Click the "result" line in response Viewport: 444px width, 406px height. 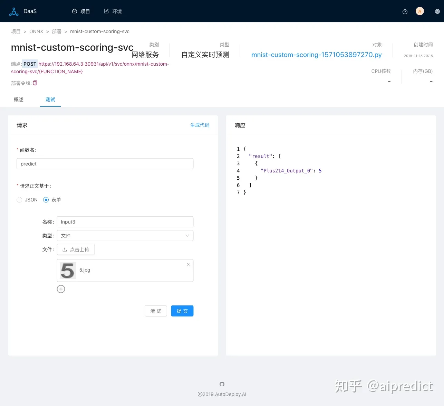265,156
